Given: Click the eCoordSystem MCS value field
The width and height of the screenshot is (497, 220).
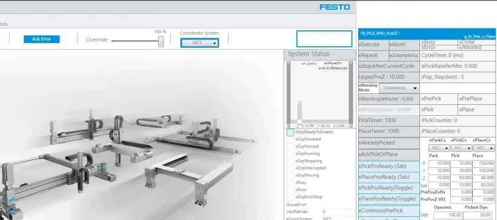Looking at the screenshot, I should pyautogui.click(x=339, y=218).
